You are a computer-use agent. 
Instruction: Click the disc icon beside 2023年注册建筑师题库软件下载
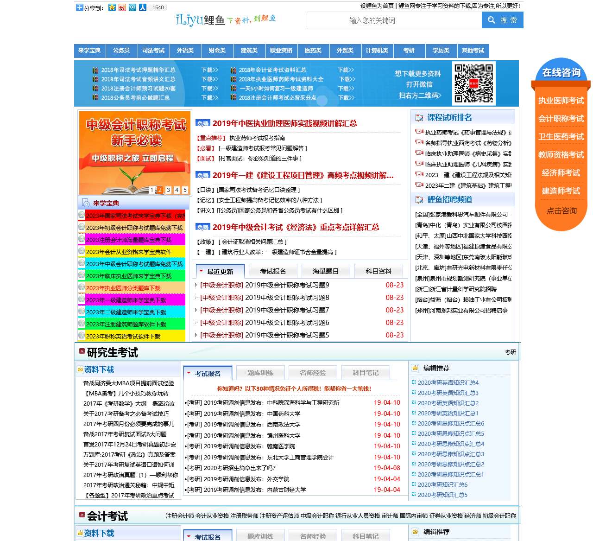coord(82,323)
